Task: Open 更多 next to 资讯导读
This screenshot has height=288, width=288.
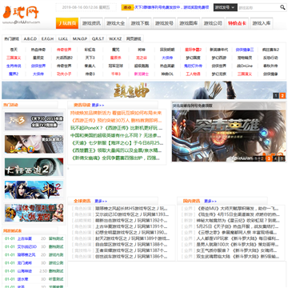Action: tap(98, 105)
